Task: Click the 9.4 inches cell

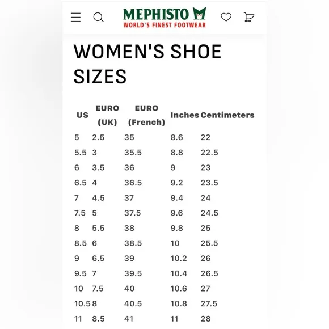Action: [x=176, y=198]
